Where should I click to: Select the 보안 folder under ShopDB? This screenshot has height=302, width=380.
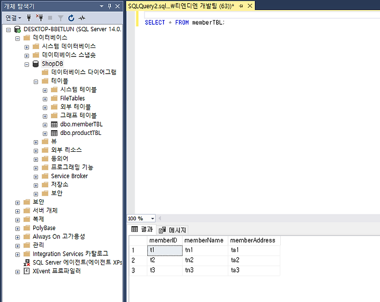56,193
